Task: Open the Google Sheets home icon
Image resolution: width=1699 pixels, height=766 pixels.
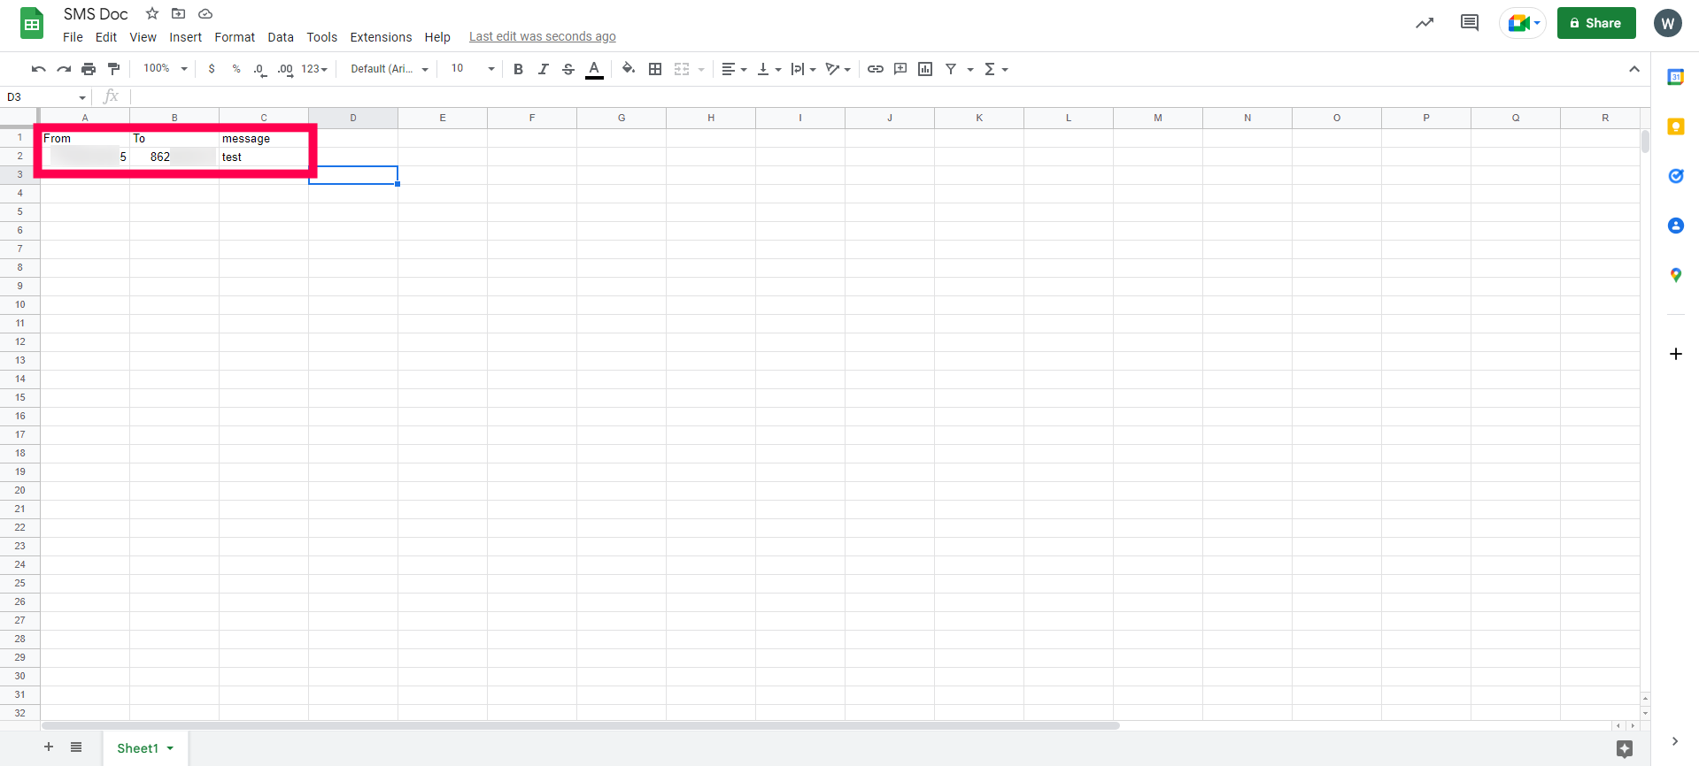Action: 32,24
